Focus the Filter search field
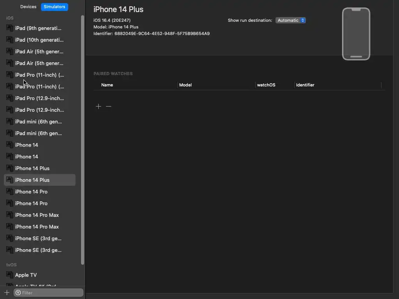The height and width of the screenshot is (299, 399). (x=48, y=293)
